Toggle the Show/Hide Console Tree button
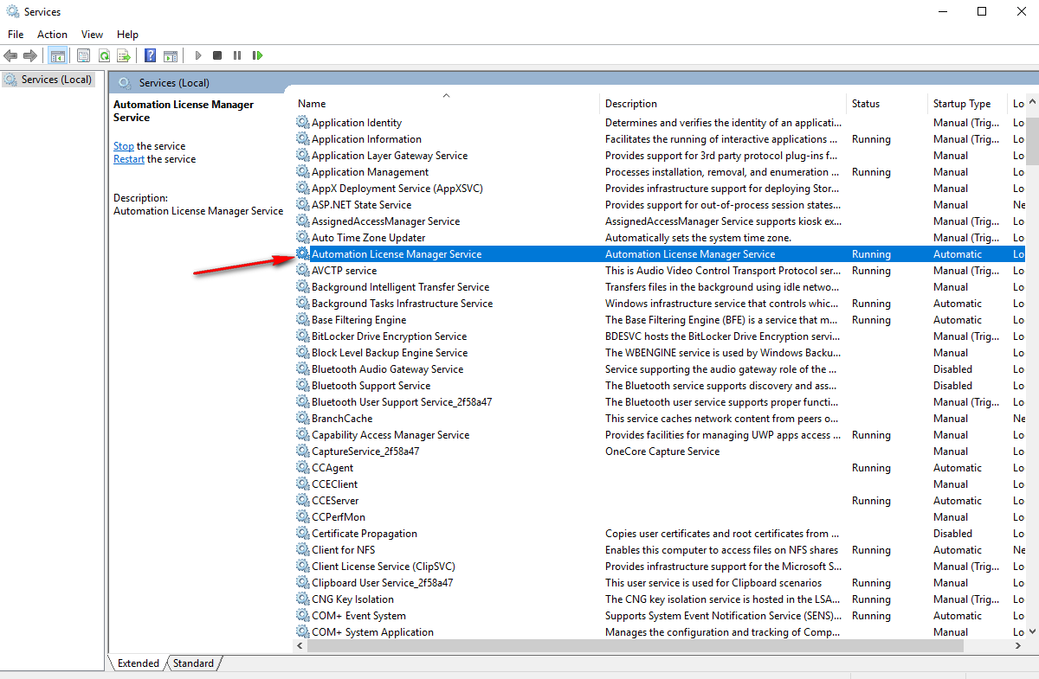 click(58, 55)
